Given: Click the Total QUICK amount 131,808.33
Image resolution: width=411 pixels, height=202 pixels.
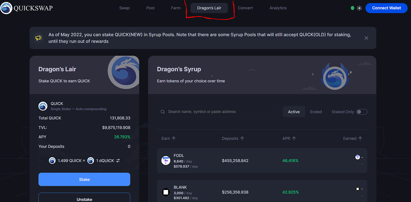Looking at the screenshot, I should click(120, 118).
